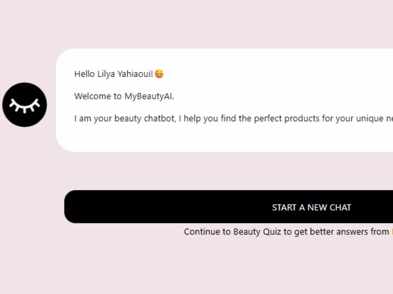The height and width of the screenshot is (294, 393).
Task: Click the name Lilya Yahiaoui
Action: pyautogui.click(x=125, y=74)
